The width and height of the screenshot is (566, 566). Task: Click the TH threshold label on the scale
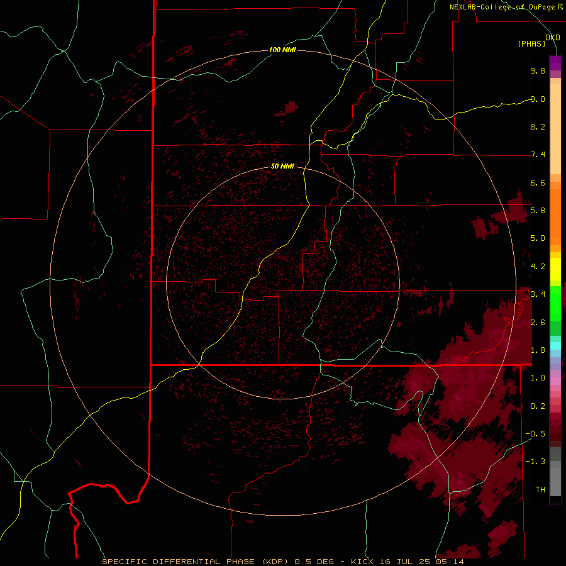tap(540, 490)
